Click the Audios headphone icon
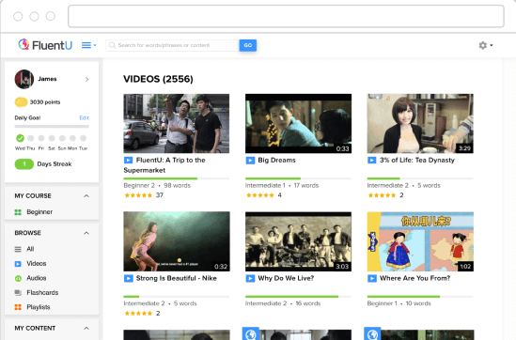 click(x=18, y=278)
